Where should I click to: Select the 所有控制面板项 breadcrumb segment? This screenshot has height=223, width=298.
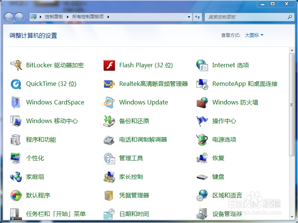88,17
